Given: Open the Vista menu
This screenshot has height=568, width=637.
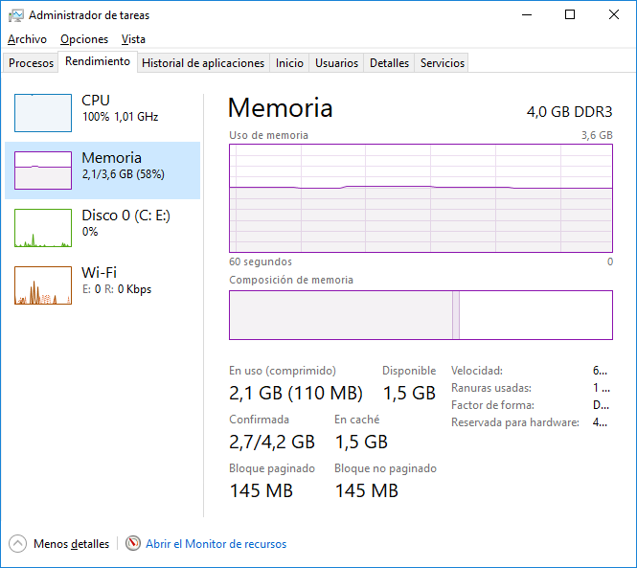Looking at the screenshot, I should (x=134, y=39).
